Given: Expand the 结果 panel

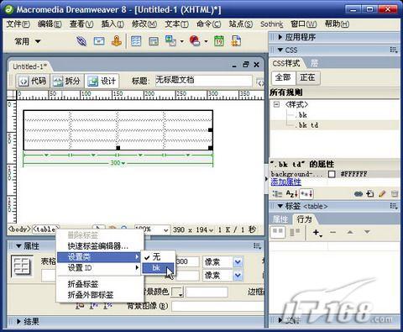Looking at the screenshot, I should point(18,321).
